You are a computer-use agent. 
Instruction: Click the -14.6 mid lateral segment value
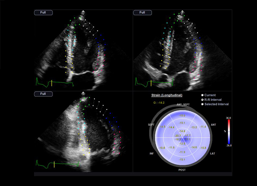(193, 147)
